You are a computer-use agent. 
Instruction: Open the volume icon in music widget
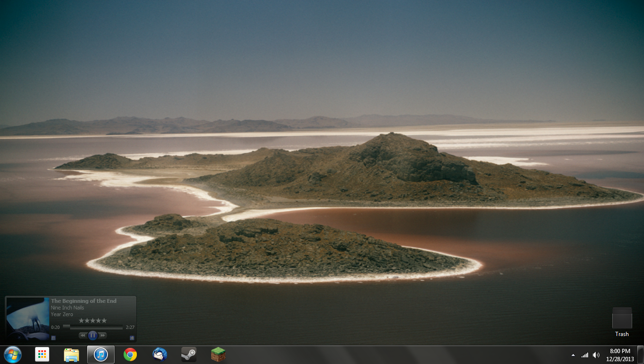132,338
